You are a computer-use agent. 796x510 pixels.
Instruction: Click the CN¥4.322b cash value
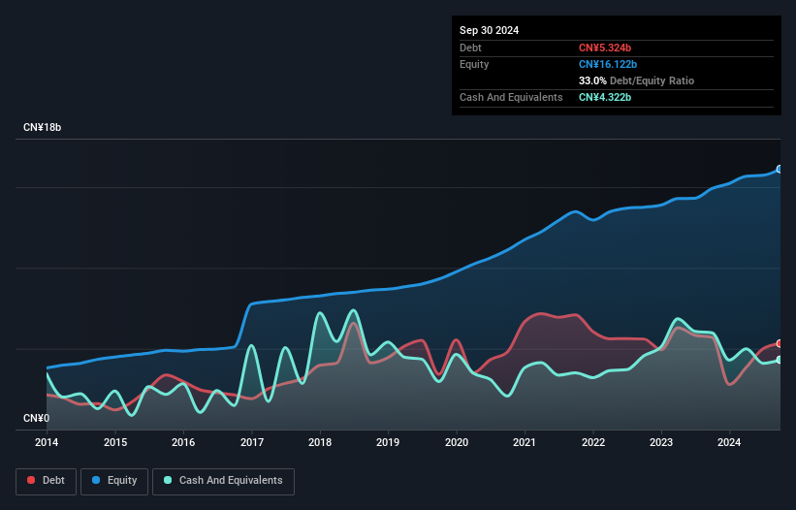coord(605,97)
